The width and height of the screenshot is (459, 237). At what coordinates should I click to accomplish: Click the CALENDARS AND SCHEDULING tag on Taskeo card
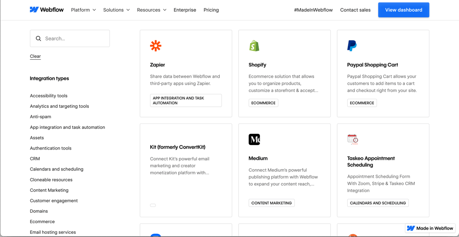pyautogui.click(x=378, y=203)
